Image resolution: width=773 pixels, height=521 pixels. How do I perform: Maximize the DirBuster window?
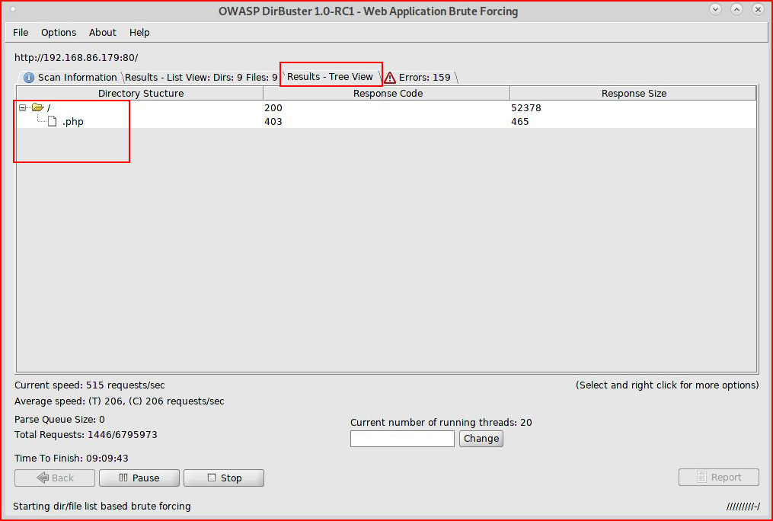(736, 9)
